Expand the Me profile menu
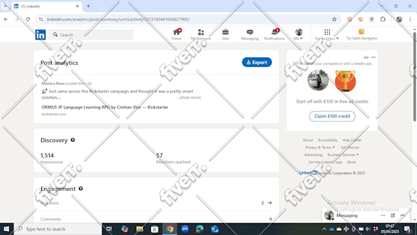Screen dimensions: 417x235 click(x=299, y=34)
